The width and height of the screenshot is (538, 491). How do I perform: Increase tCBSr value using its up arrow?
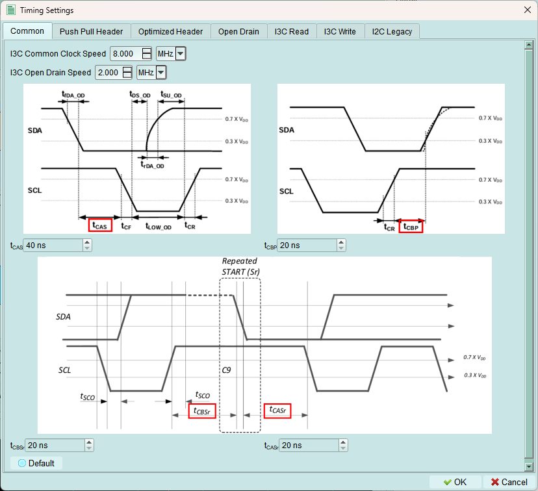pos(89,442)
